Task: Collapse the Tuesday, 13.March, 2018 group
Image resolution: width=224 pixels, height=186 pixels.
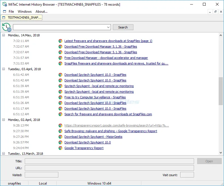Action: [4, 154]
